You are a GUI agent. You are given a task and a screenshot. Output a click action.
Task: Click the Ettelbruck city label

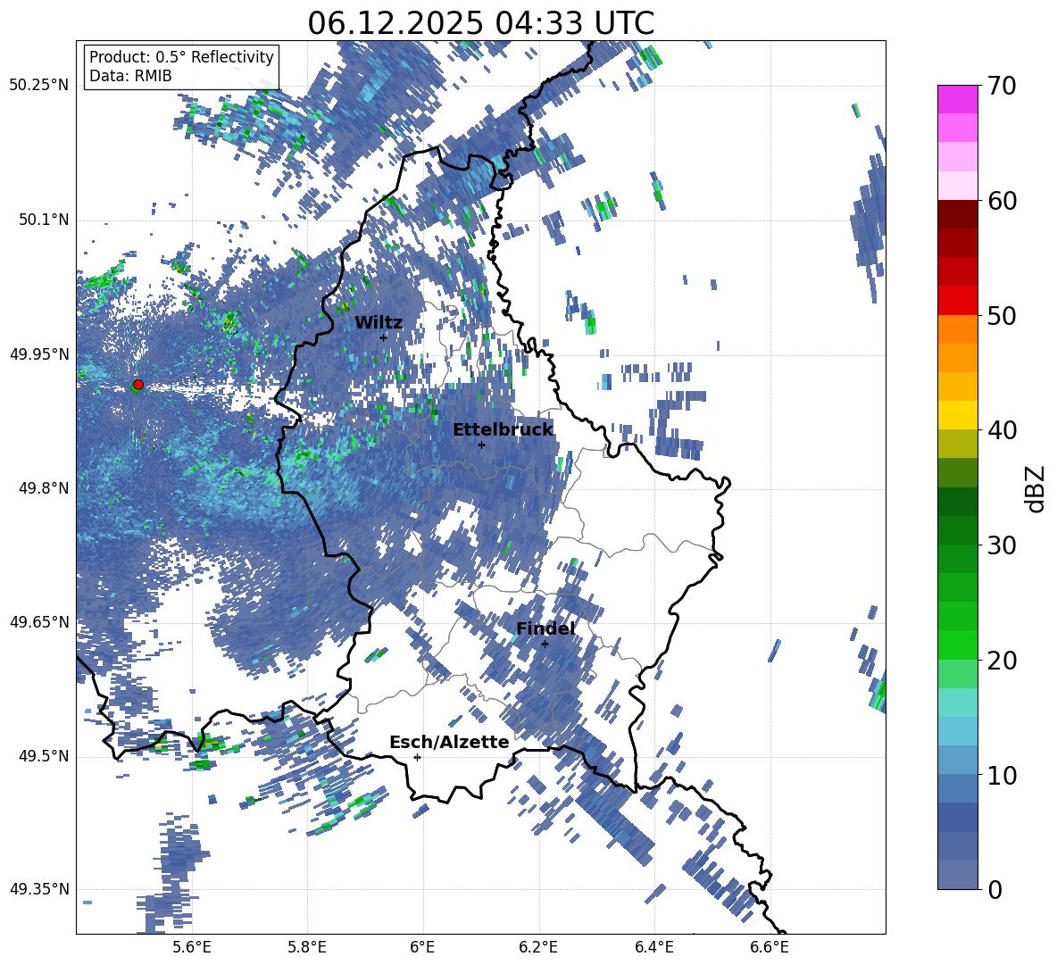pyautogui.click(x=503, y=430)
